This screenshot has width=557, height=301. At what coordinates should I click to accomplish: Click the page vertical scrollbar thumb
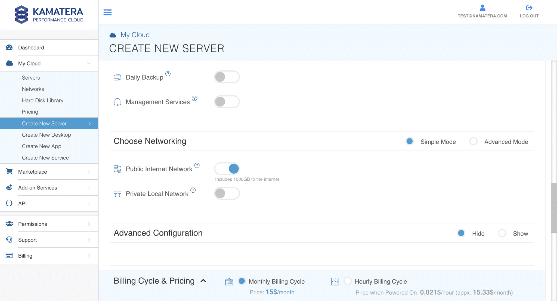(554, 208)
